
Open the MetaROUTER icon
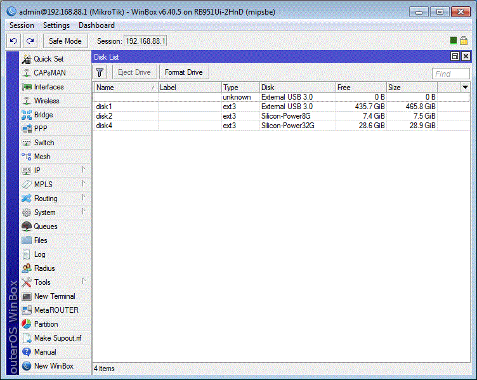27,310
